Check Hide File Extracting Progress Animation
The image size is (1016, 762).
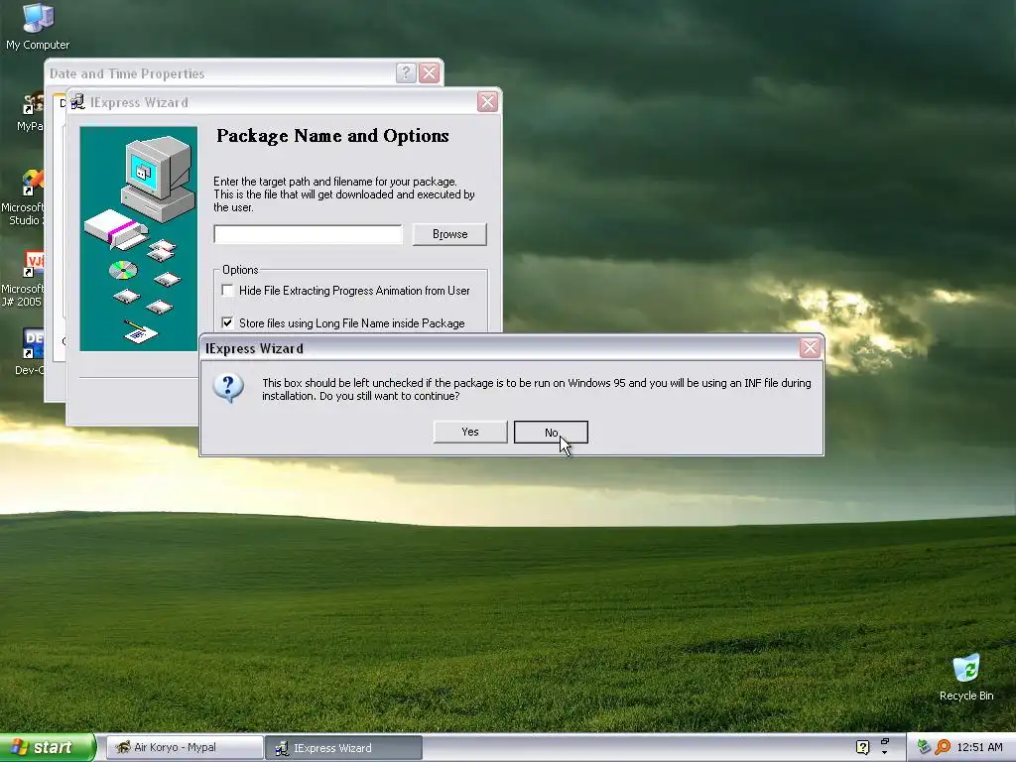(227, 291)
